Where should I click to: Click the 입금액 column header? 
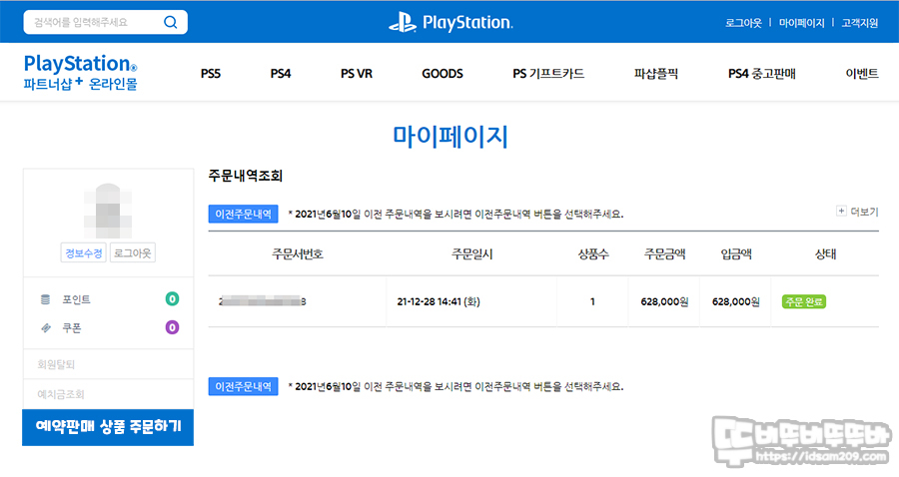736,253
